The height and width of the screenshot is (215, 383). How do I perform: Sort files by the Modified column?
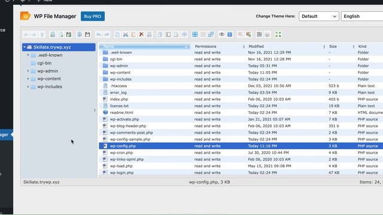[256, 47]
